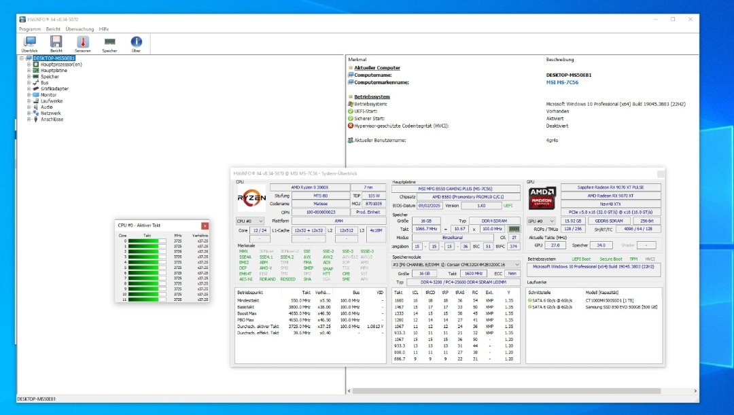Click the Durchsch. aktiver Takt row
The height and width of the screenshot is (415, 734).
(x=311, y=327)
